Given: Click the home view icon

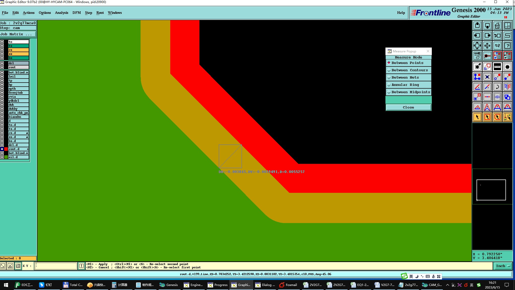Looking at the screenshot, I should 497,26.
